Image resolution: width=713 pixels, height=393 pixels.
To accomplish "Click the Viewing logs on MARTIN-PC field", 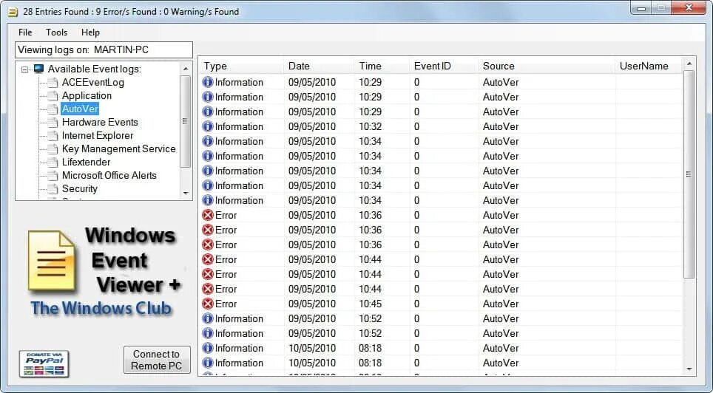I will pyautogui.click(x=104, y=50).
